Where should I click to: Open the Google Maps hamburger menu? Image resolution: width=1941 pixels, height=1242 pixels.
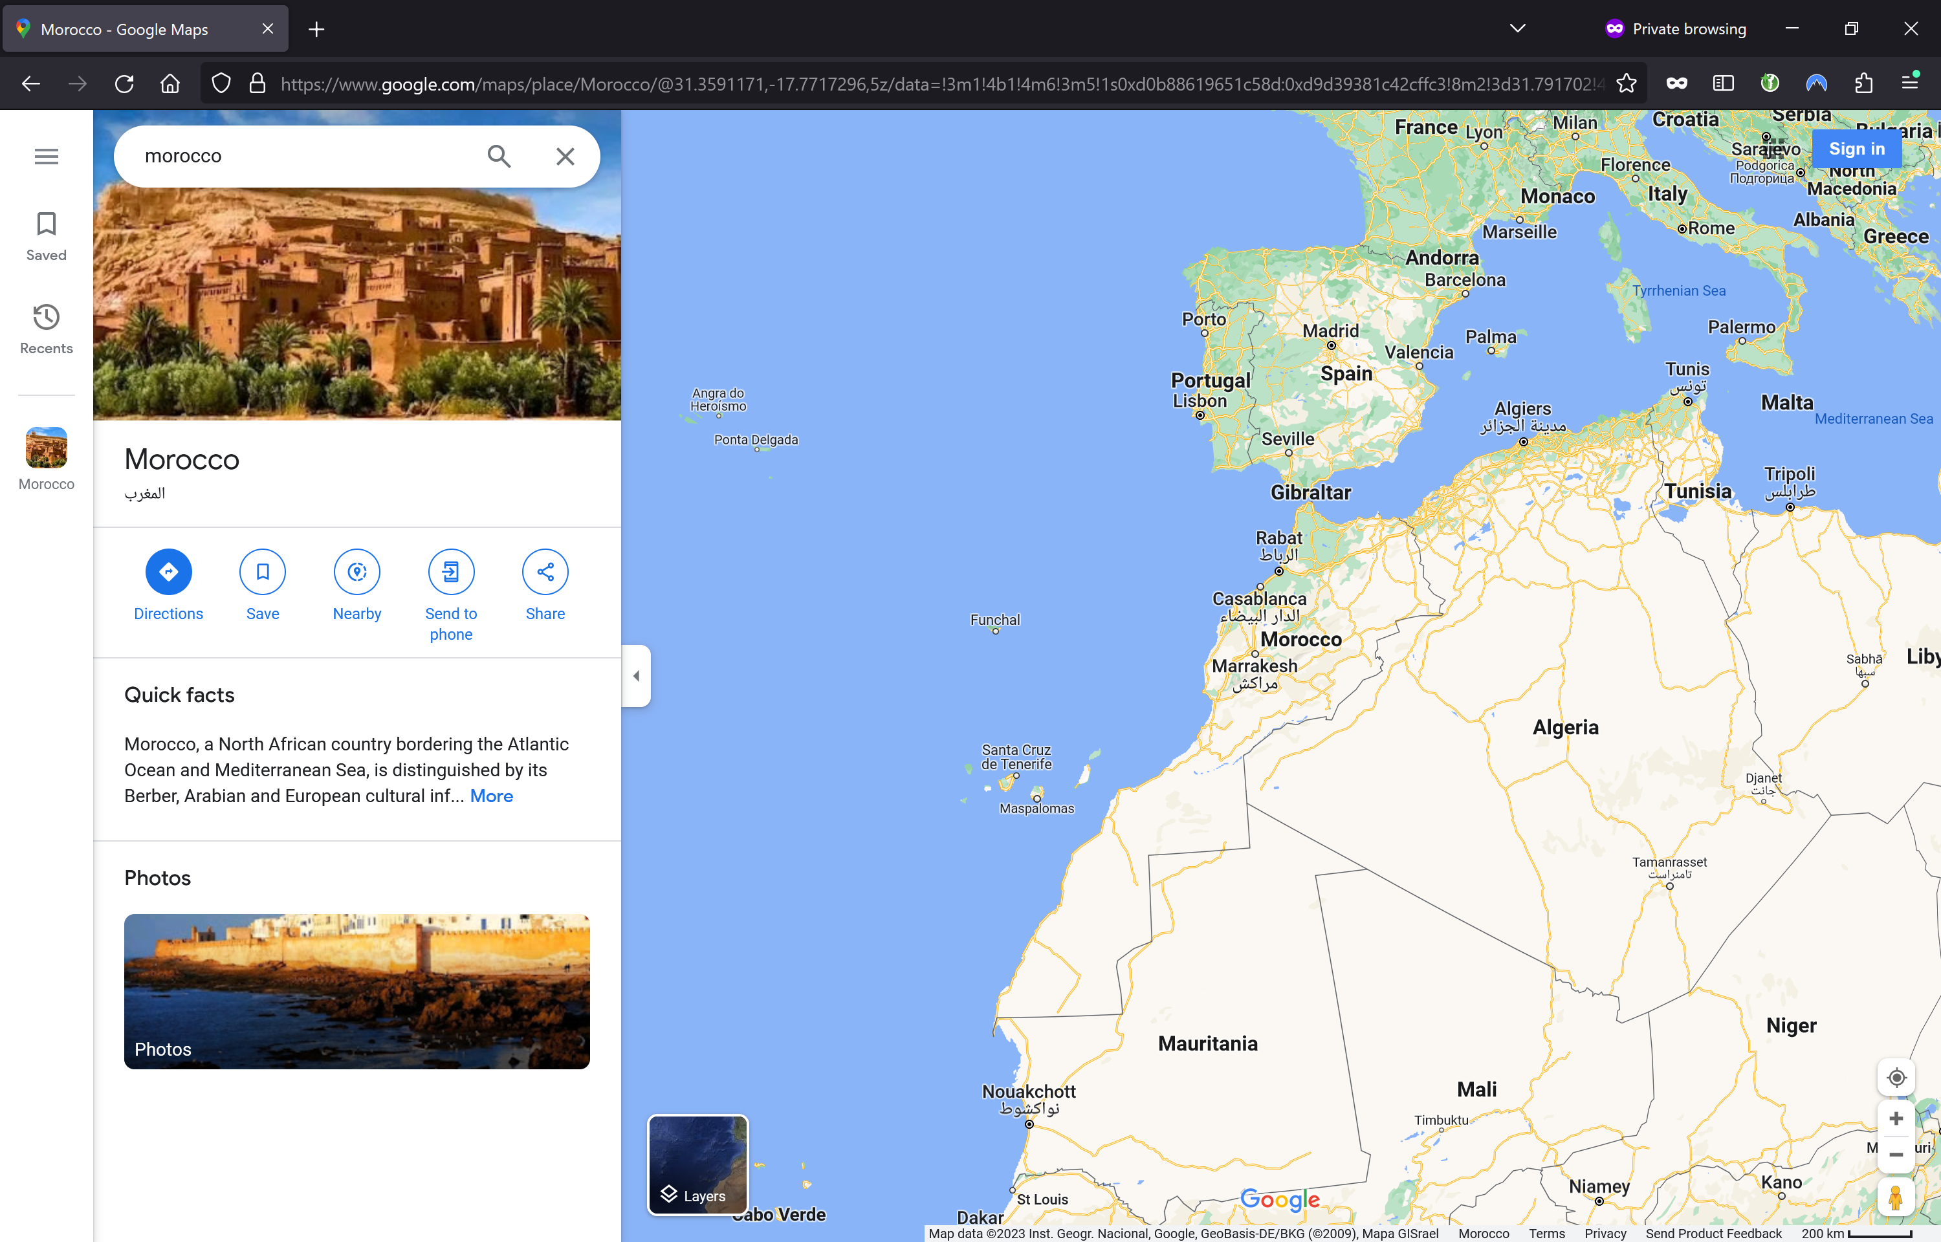[46, 157]
